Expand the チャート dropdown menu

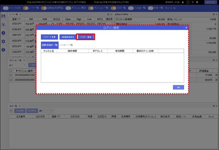[x=170, y=8]
